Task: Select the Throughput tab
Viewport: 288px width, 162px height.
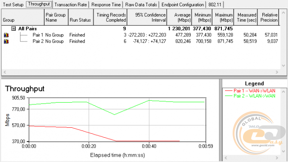Action: point(39,4)
